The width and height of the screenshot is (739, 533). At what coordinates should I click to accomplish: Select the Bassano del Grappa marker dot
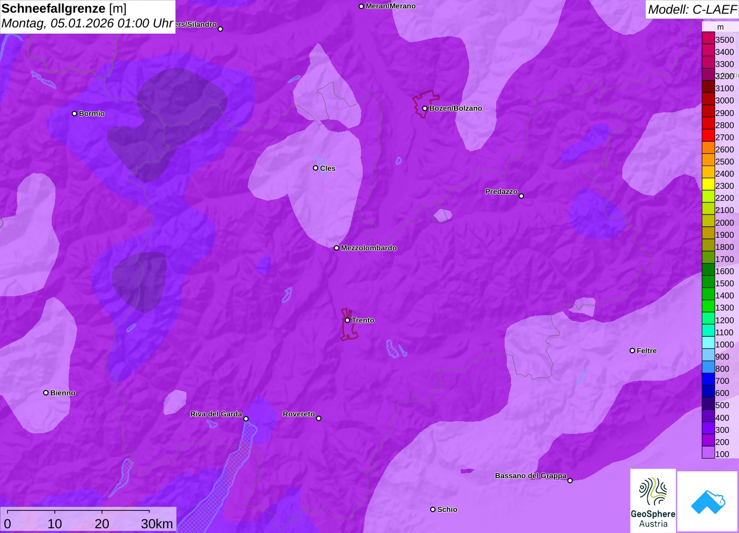point(570,480)
